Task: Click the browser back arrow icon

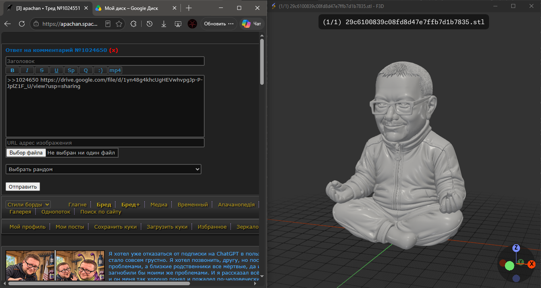Action: [8, 24]
